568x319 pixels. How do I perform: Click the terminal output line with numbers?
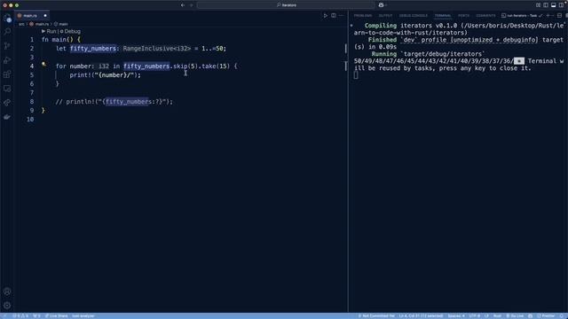click(434, 61)
